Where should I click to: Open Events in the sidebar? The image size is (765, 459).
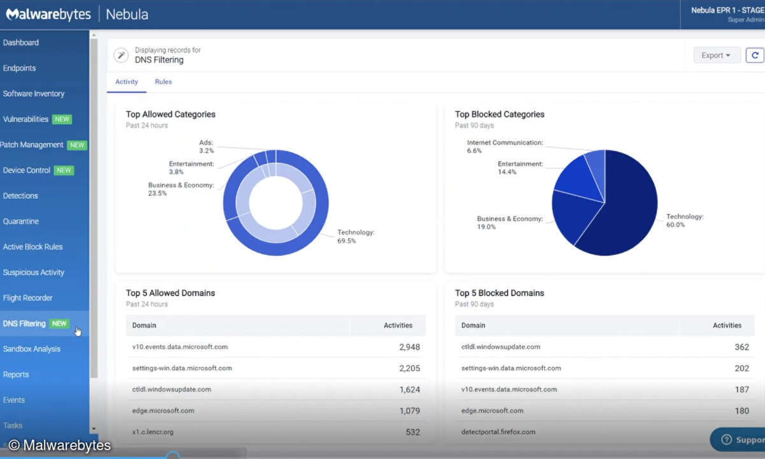[x=14, y=400]
